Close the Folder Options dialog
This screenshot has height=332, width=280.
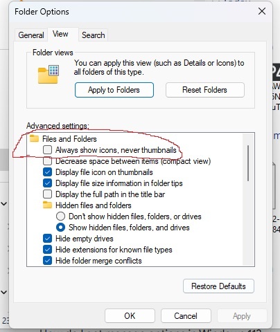[262, 11]
